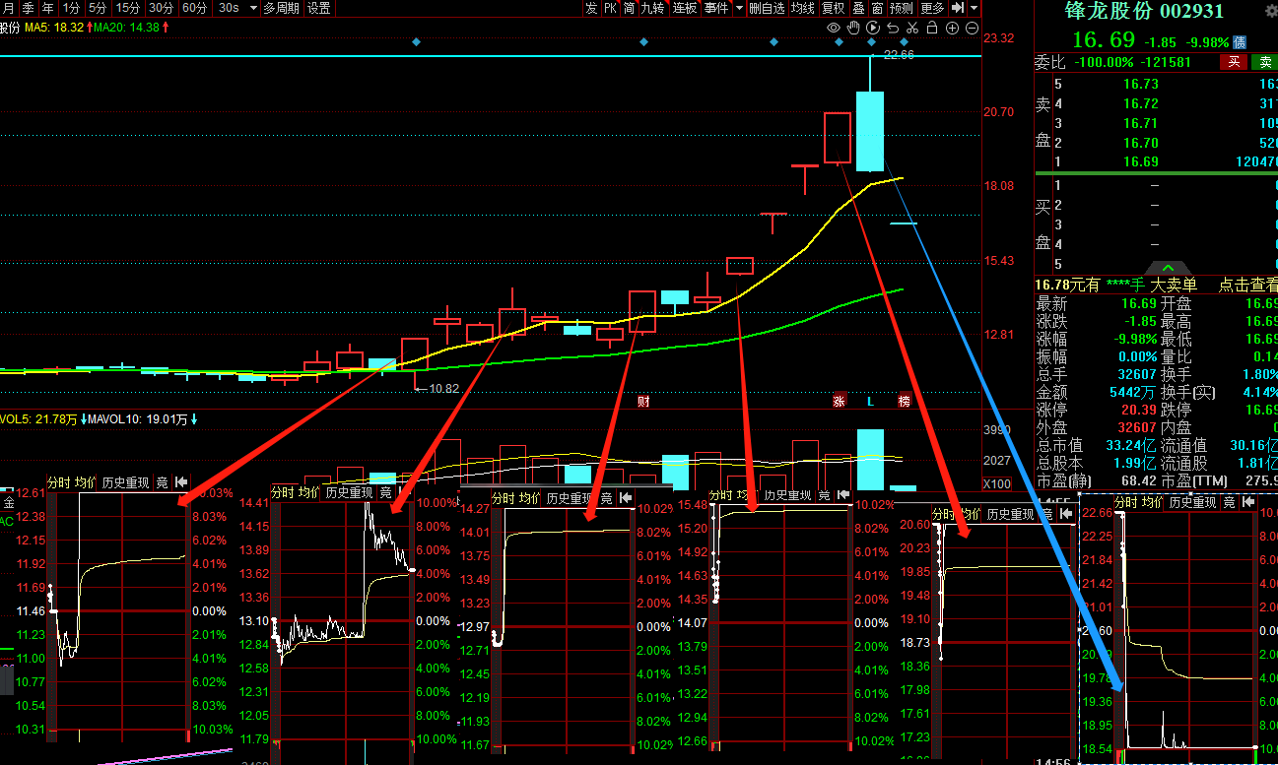The image size is (1278, 765).
Task: Select the scissors cut tool
Action: (x=912, y=28)
